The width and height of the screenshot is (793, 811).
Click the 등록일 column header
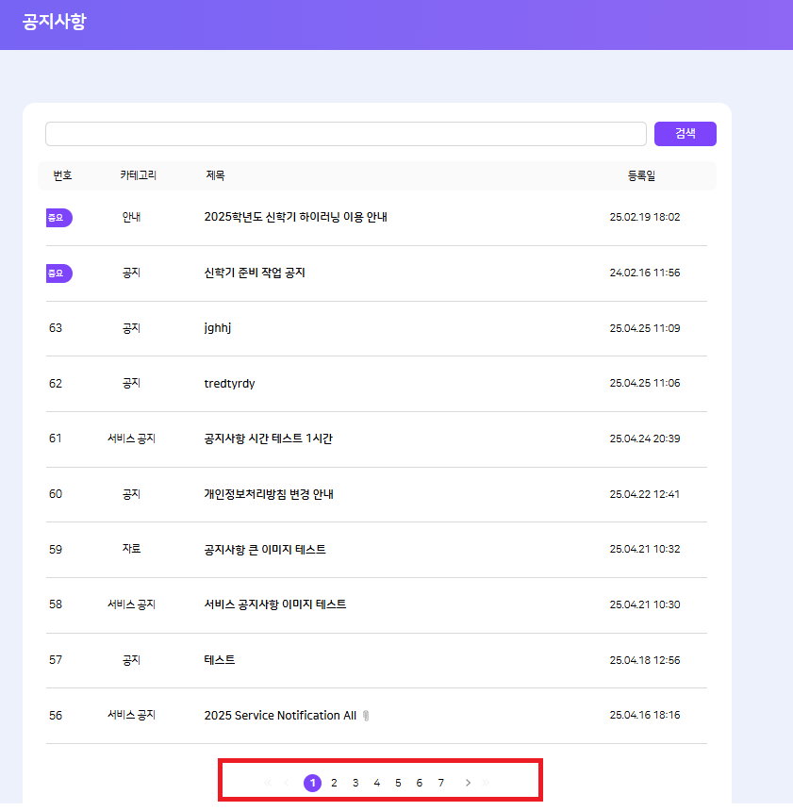[x=641, y=175]
